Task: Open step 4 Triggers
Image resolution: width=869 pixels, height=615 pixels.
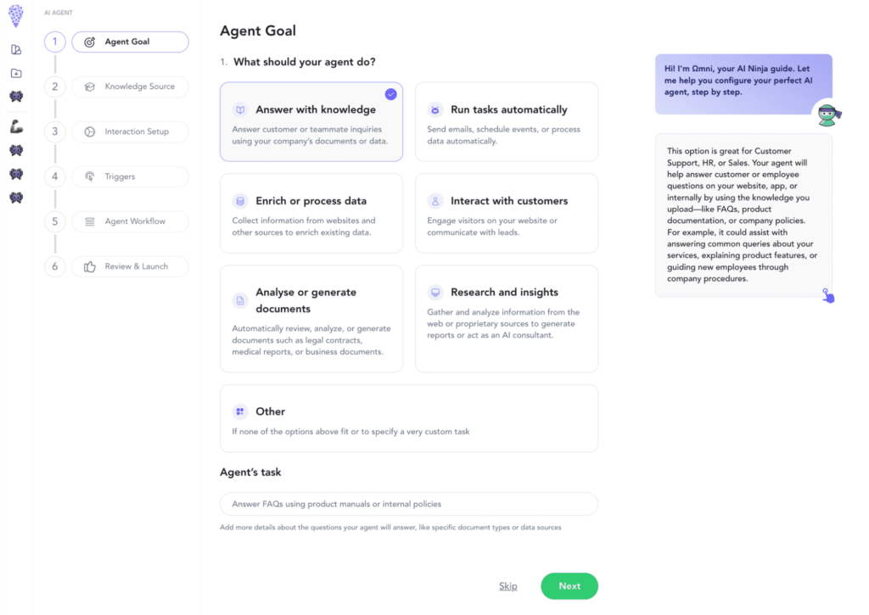Action: tap(130, 176)
